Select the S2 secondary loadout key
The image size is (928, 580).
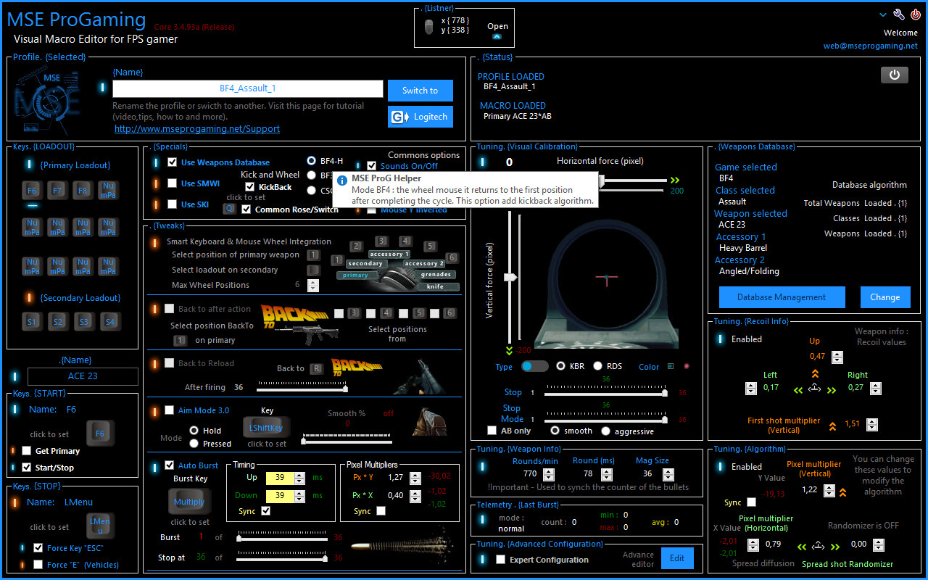coord(58,321)
